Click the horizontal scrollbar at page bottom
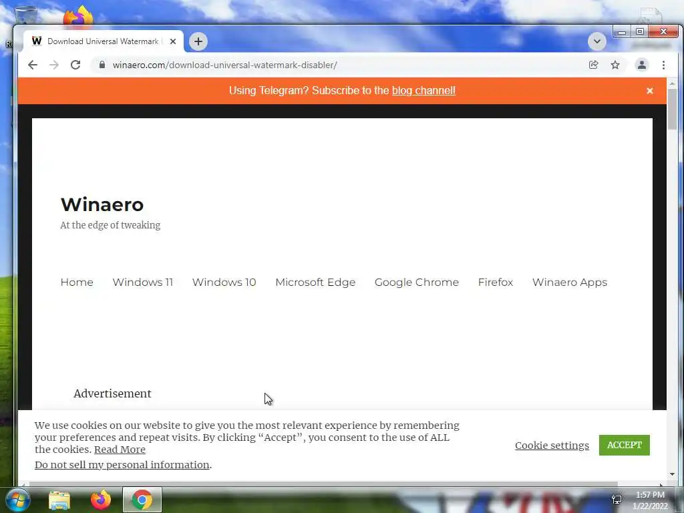684x513 pixels. [323, 484]
